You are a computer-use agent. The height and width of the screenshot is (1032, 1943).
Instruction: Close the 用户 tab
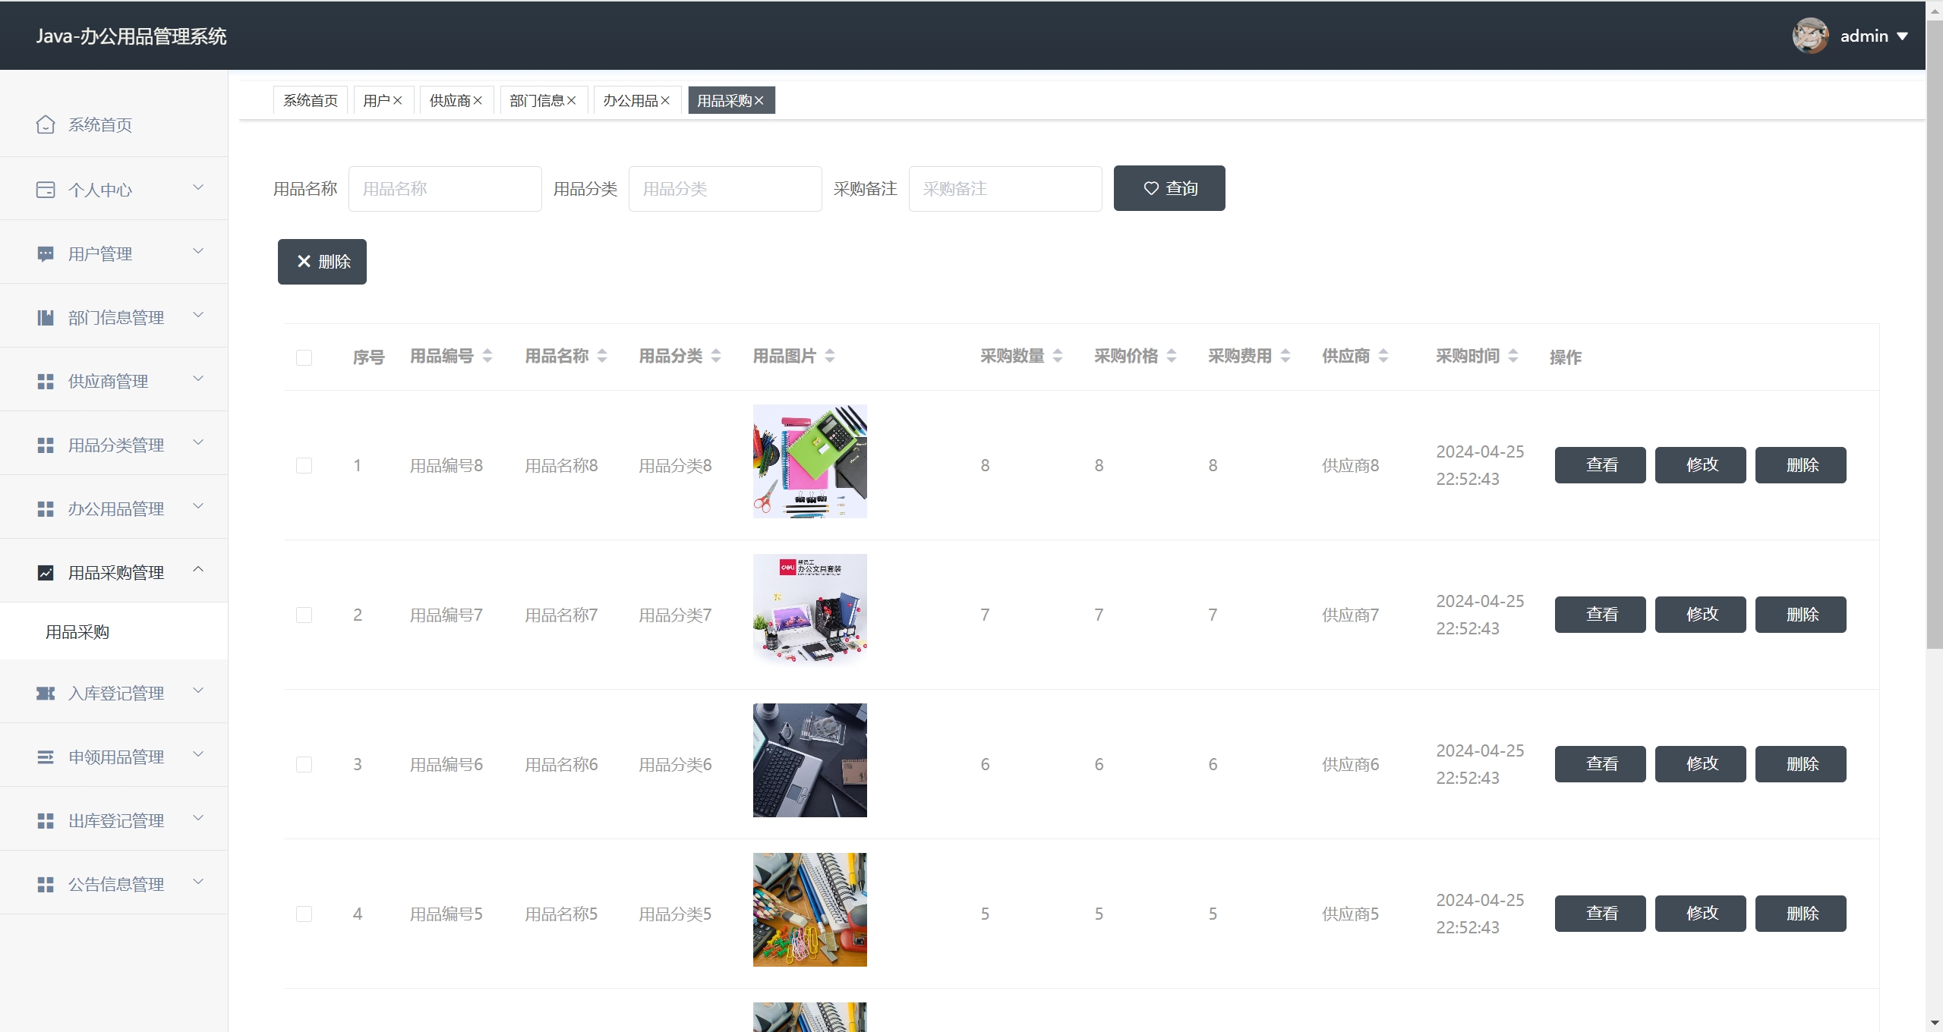(397, 100)
